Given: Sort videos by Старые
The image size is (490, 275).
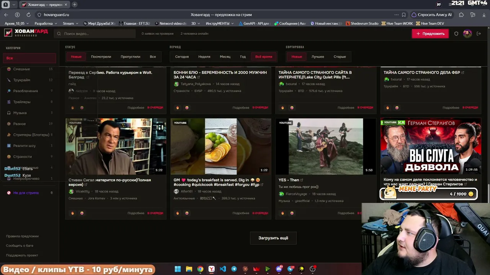Looking at the screenshot, I should tap(340, 57).
